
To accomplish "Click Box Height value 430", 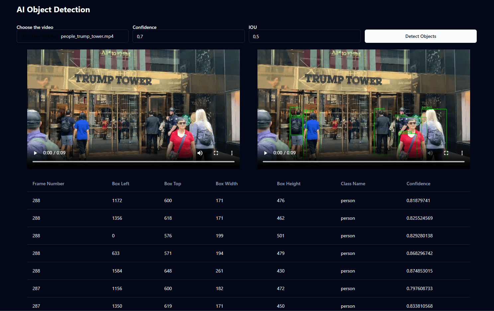I will coord(281,271).
